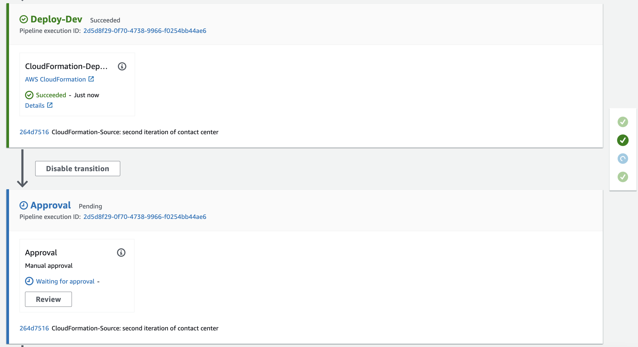Open Approval stage pipeline execution ID link
Viewport: 638px width, 347px height.
click(x=145, y=217)
